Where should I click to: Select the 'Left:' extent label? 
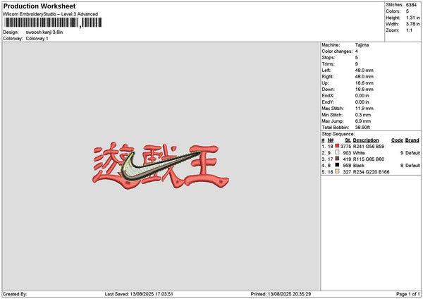click(x=326, y=70)
